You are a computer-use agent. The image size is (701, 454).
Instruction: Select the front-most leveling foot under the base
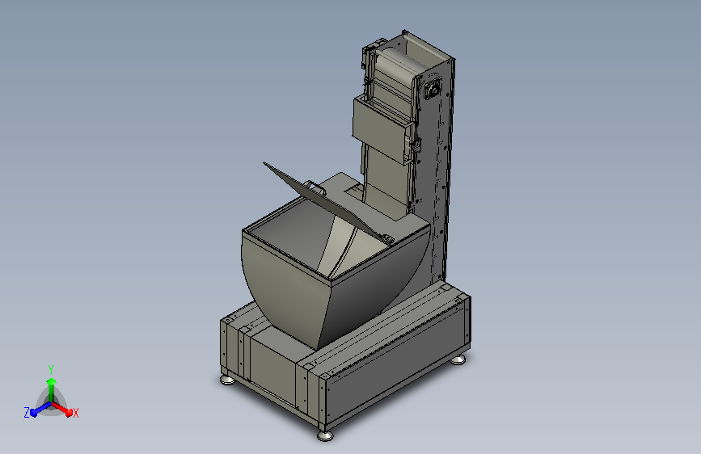(x=325, y=435)
